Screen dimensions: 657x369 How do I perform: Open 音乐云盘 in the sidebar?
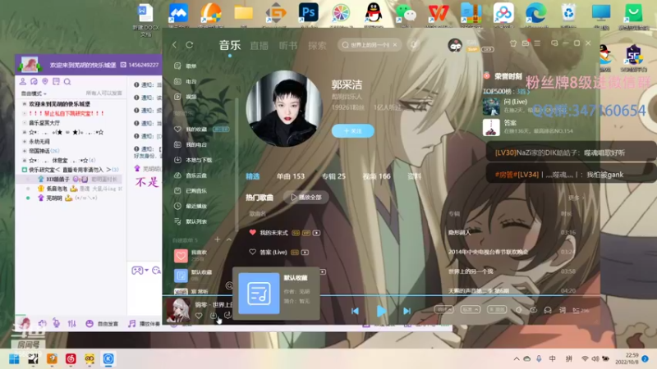191,175
